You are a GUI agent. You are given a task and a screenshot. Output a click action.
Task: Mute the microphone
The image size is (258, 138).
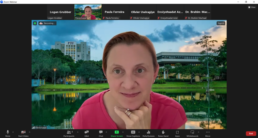(x=8, y=133)
